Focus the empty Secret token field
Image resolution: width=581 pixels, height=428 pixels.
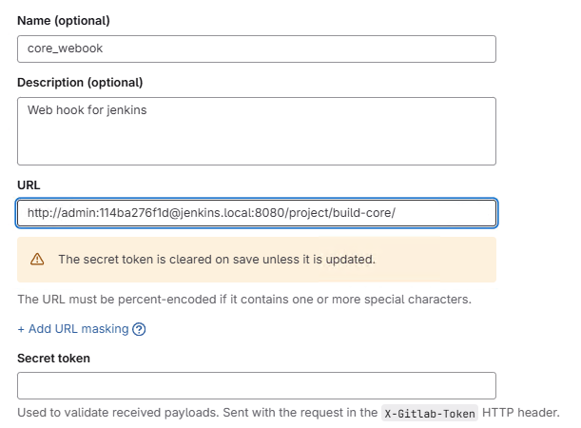pos(257,385)
